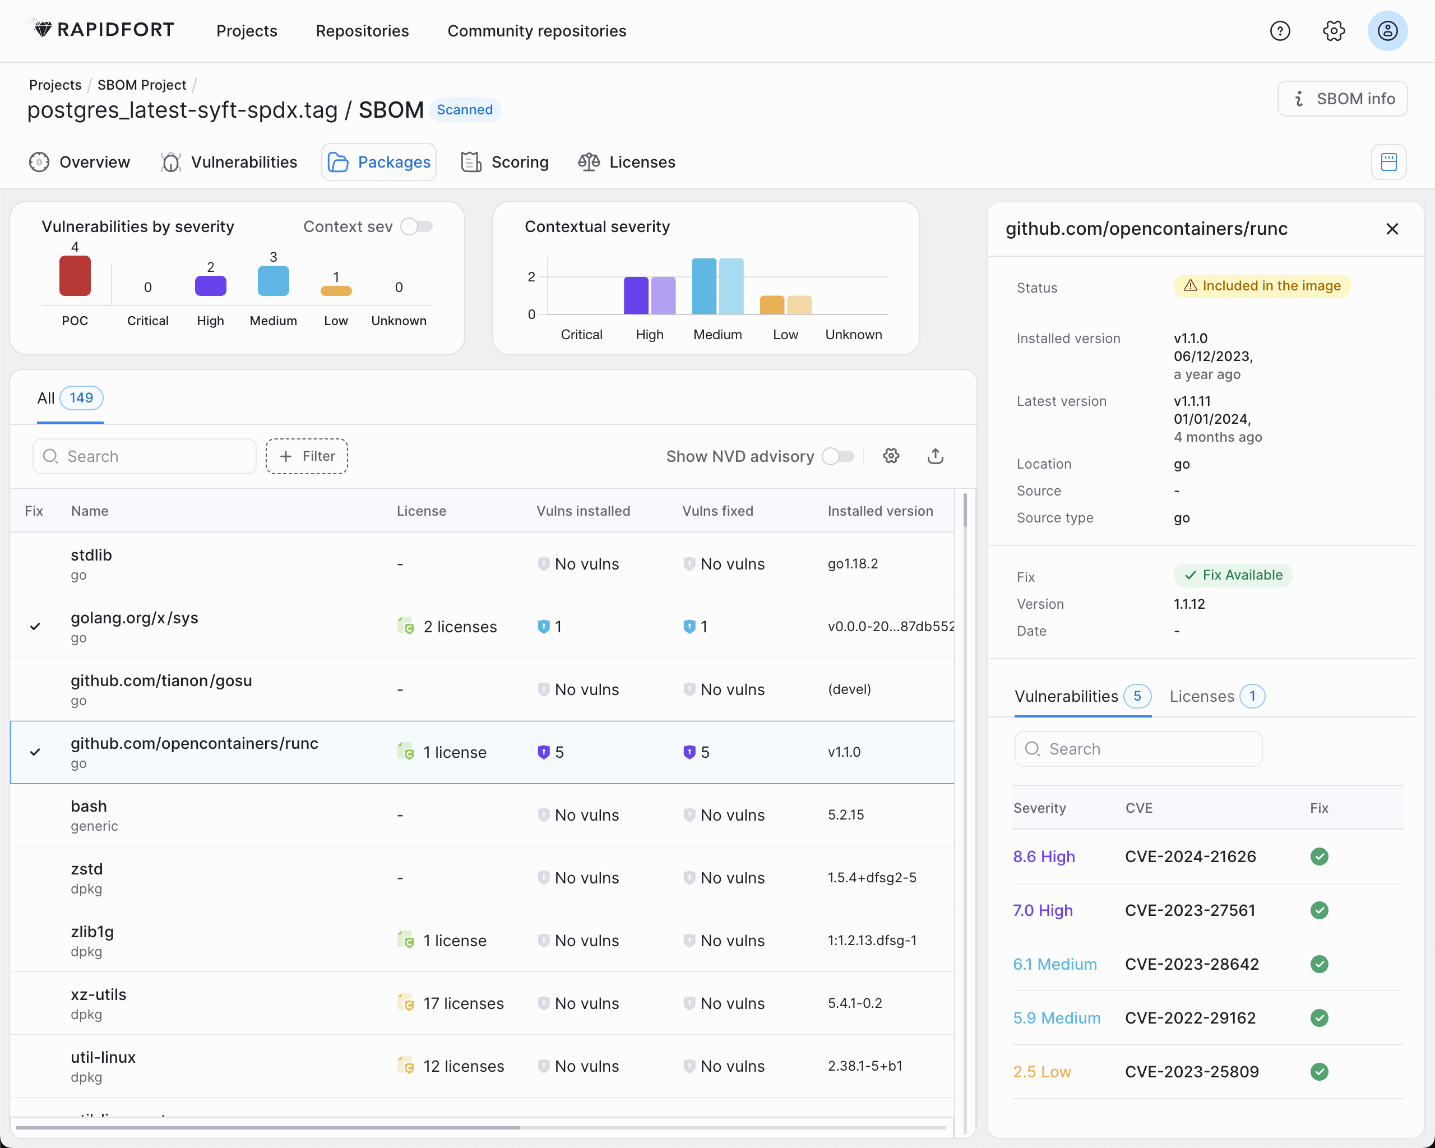The height and width of the screenshot is (1148, 1435).
Task: Open the user account avatar
Action: pyautogui.click(x=1387, y=31)
